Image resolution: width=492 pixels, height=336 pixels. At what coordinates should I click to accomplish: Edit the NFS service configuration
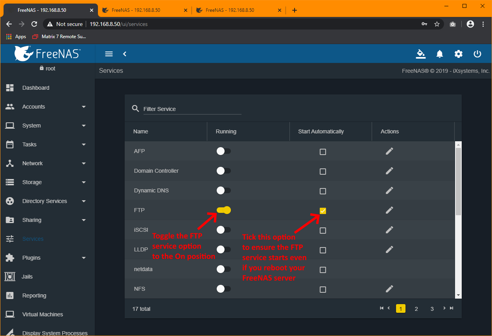click(389, 289)
